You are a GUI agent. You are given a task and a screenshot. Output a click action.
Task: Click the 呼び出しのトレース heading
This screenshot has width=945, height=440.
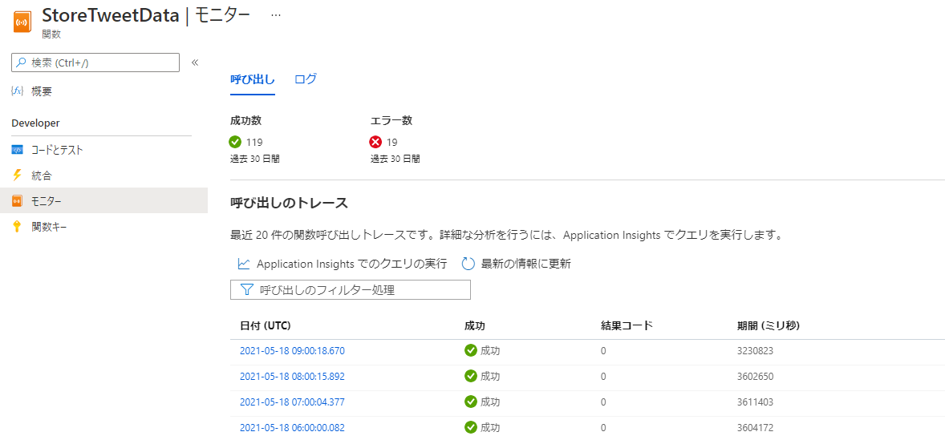(290, 204)
